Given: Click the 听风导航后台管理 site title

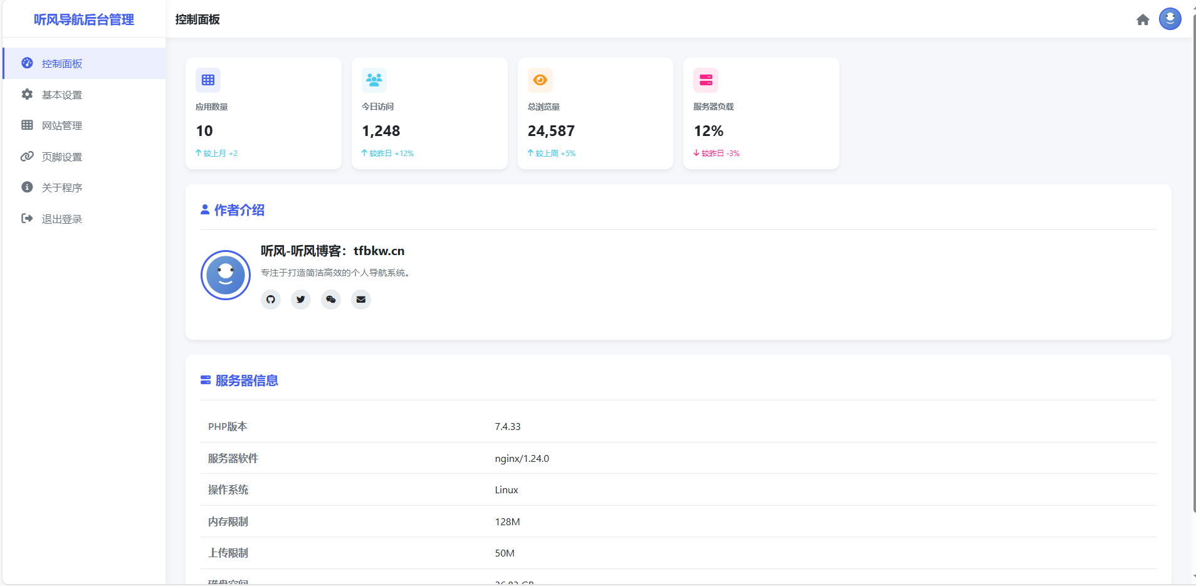Looking at the screenshot, I should click(x=84, y=19).
